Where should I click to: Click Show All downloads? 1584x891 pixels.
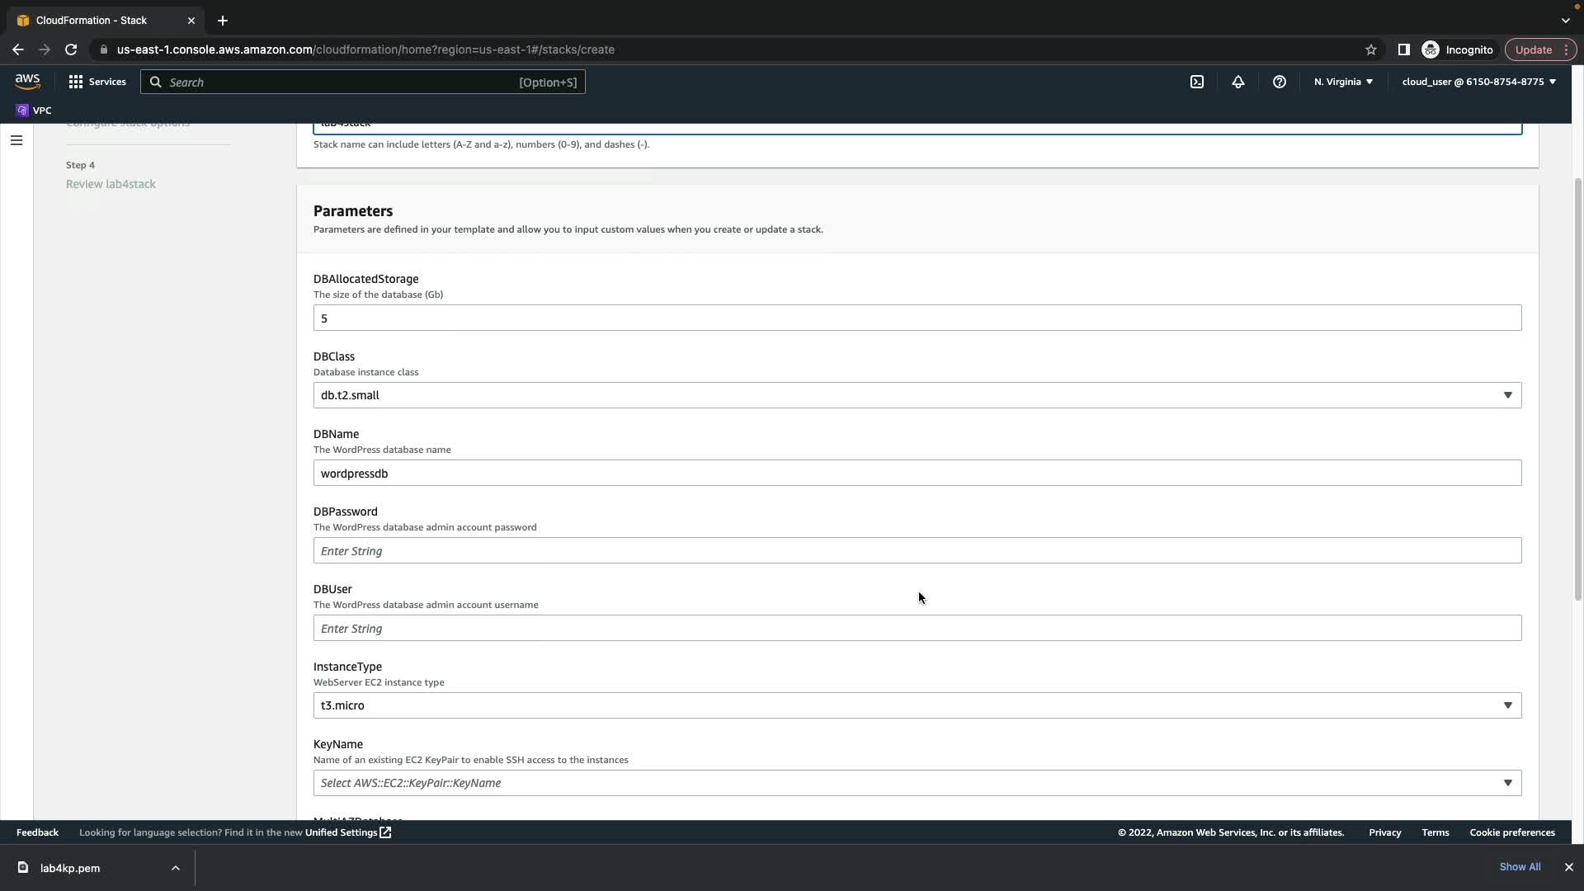(x=1519, y=867)
